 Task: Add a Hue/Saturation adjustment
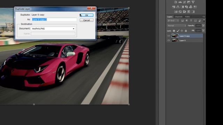click(x=174, y=7)
